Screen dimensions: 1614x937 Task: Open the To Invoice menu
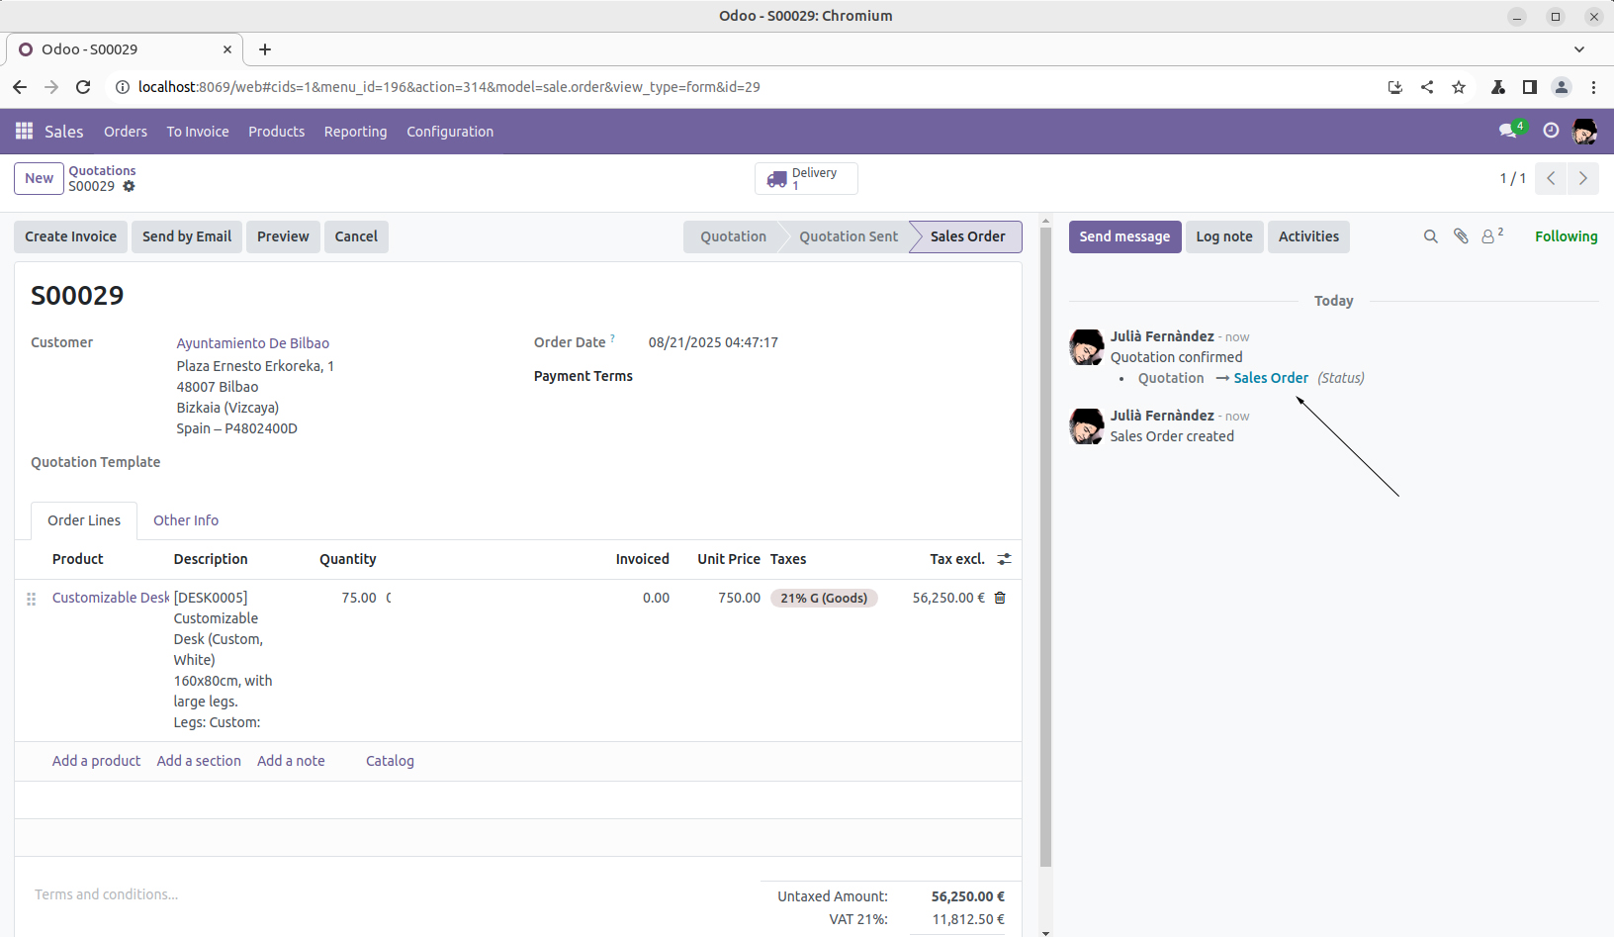point(198,132)
